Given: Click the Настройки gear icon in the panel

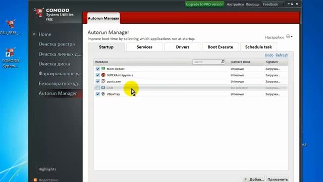Looking at the screenshot, I should 288,36.
